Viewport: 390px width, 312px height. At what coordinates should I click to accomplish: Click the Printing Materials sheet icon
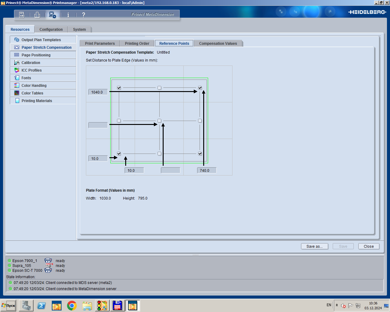pos(17,101)
